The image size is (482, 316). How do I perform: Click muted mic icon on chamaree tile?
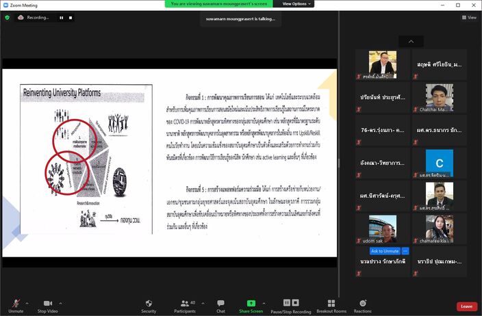click(416, 241)
